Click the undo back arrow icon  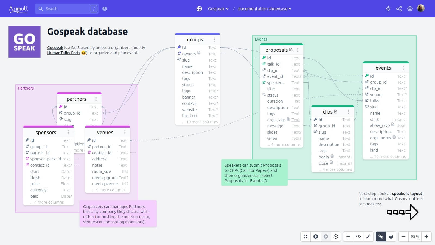tap(316, 237)
